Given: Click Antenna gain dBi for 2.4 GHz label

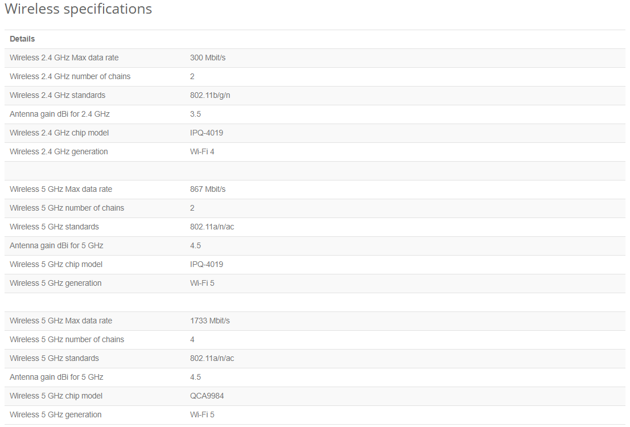Looking at the screenshot, I should (60, 114).
